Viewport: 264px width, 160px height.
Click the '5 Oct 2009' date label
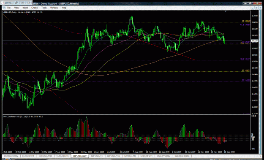coord(177,152)
